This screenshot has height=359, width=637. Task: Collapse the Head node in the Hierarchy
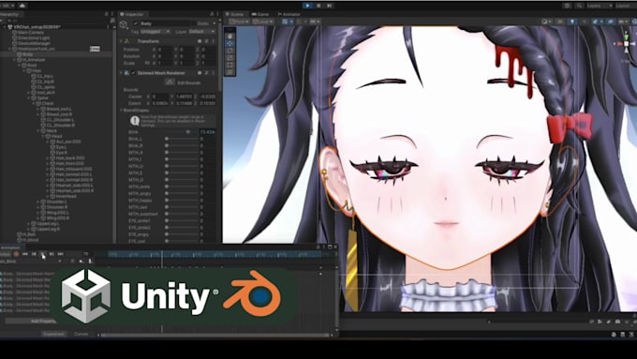(x=43, y=136)
